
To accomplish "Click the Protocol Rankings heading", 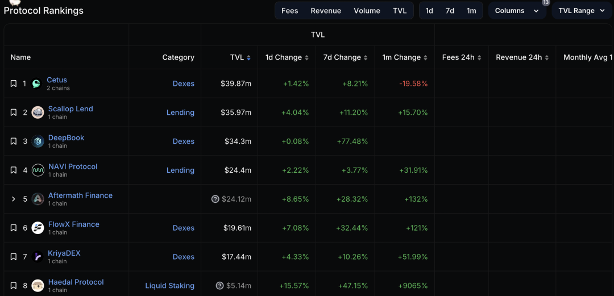I will (x=43, y=11).
